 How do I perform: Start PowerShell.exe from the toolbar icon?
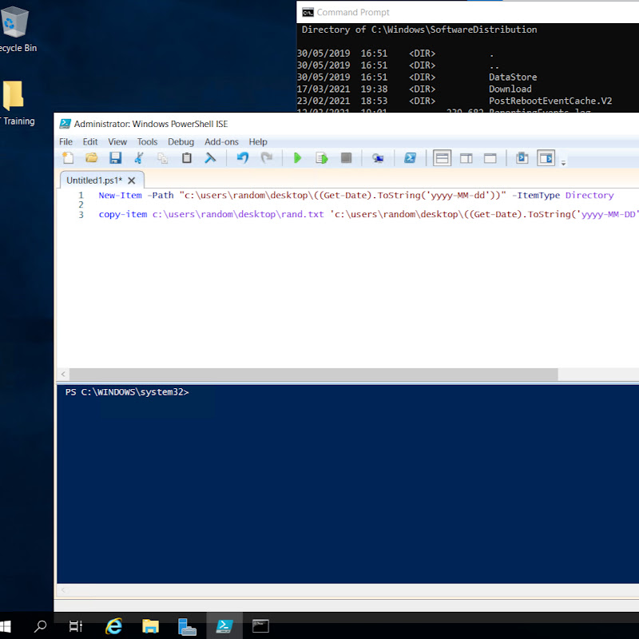tap(410, 157)
